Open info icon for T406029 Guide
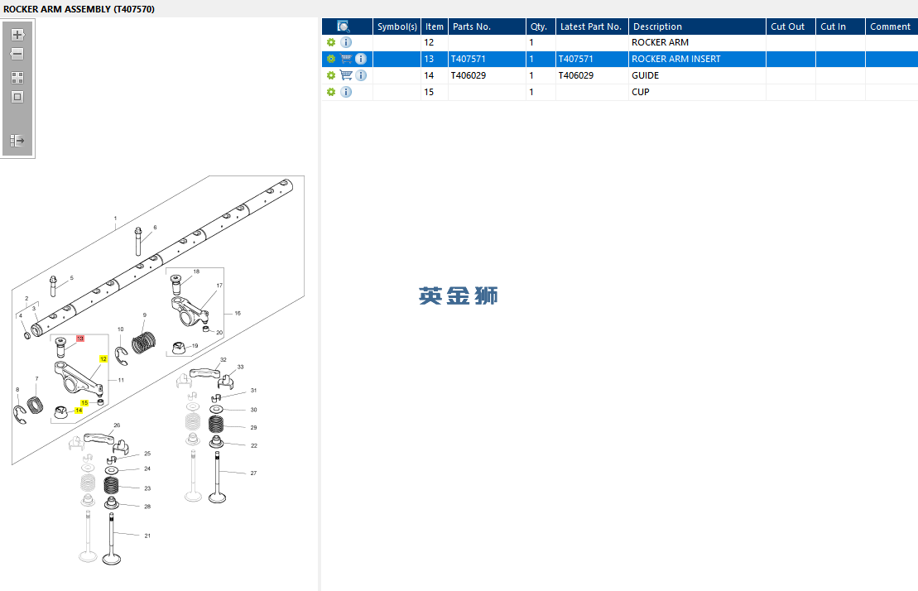Screen dimensions: 918x591 pyautogui.click(x=361, y=75)
